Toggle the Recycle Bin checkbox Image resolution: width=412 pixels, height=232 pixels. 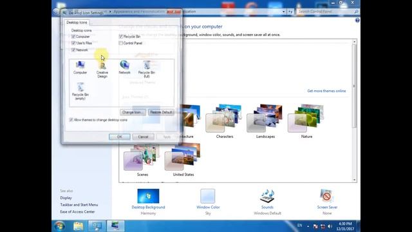[121, 37]
